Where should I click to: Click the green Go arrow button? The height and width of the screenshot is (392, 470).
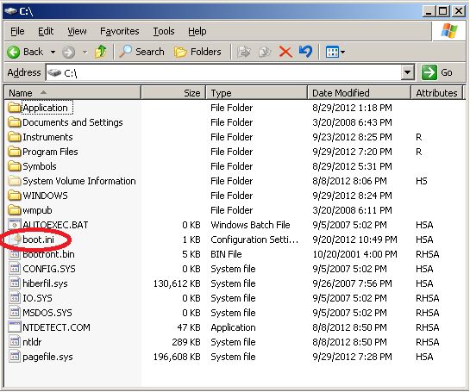429,72
